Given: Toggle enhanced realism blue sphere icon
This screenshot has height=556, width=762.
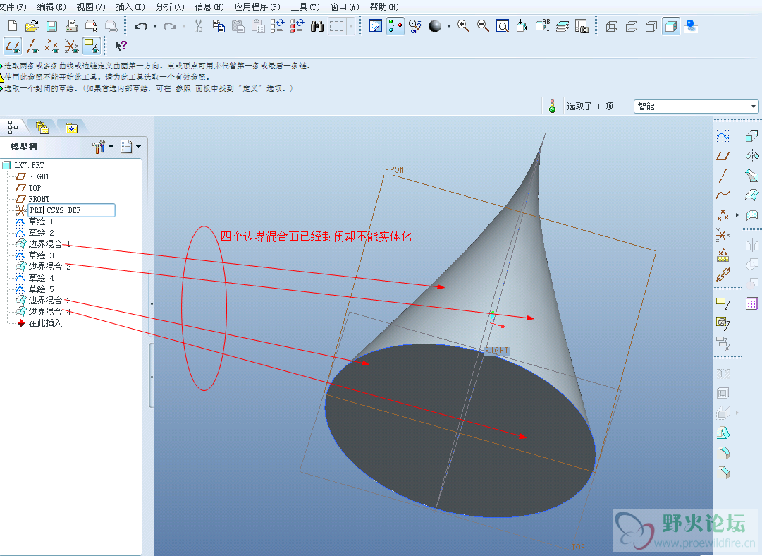Looking at the screenshot, I should 691,26.
